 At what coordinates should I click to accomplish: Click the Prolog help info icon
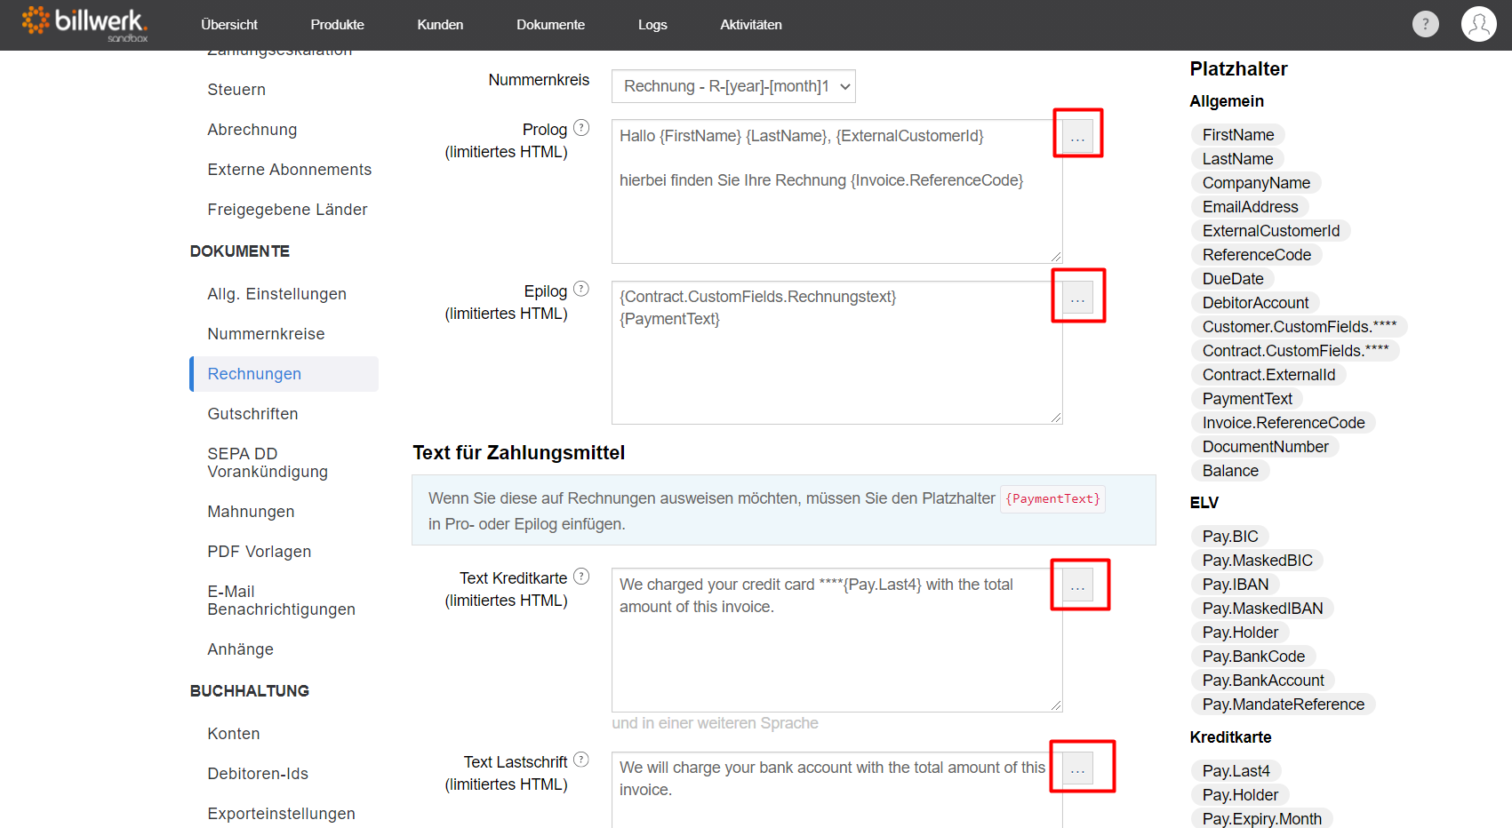581,128
